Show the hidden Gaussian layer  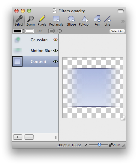point(55,40)
